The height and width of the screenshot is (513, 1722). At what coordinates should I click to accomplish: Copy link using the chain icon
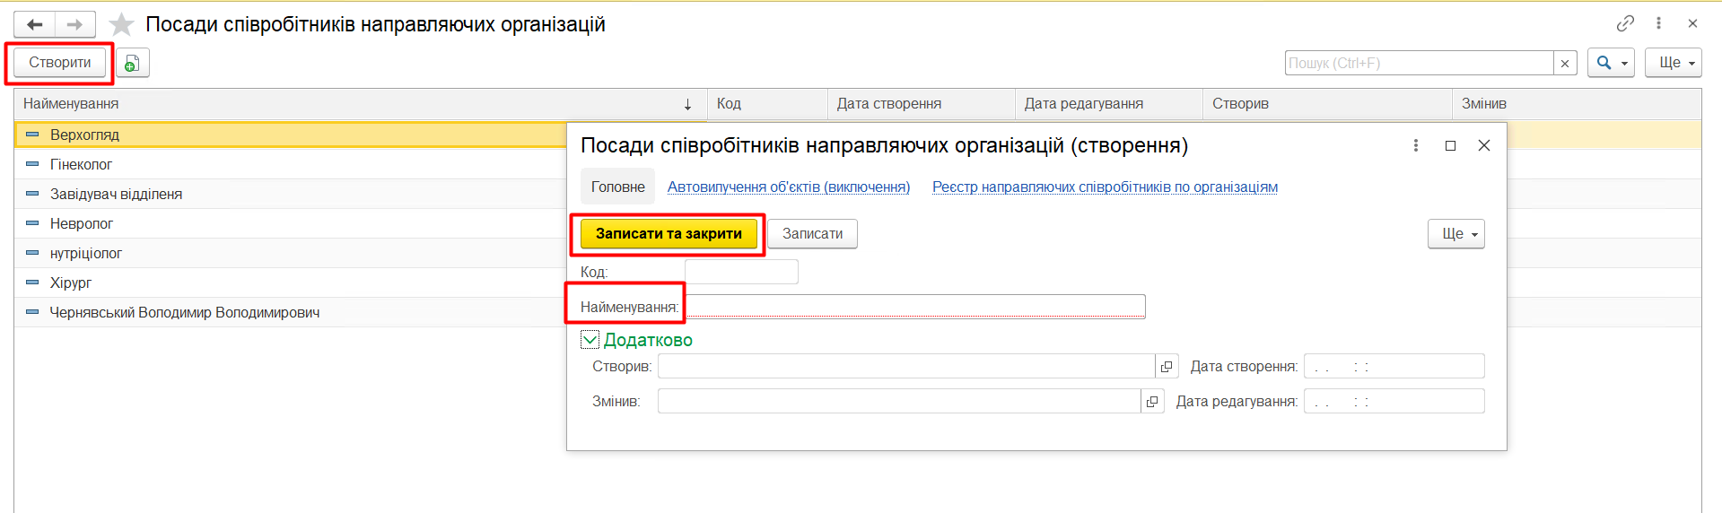coord(1625,23)
